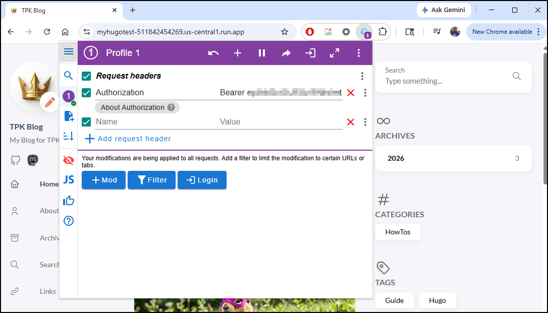Click the undo arrow in ModHeader toolbar

[x=213, y=53]
